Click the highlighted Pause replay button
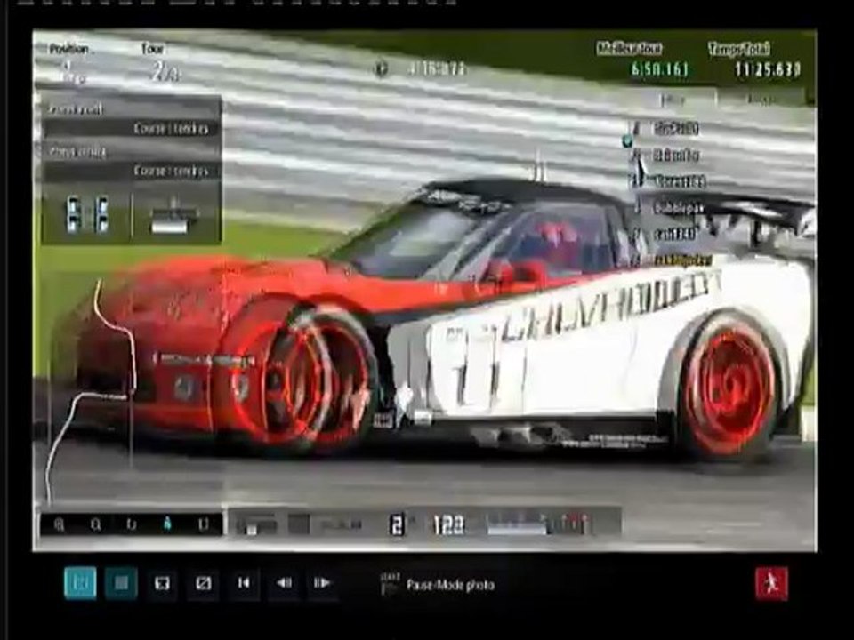This screenshot has width=854, height=640. click(80, 583)
